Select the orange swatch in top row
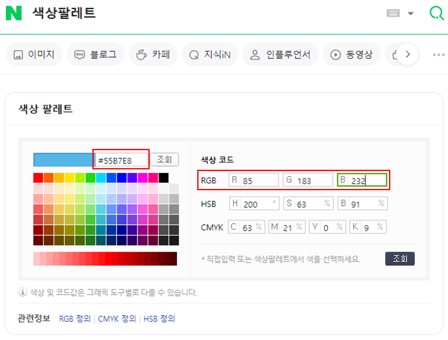Viewport: 448px width, 340px height. coord(48,178)
